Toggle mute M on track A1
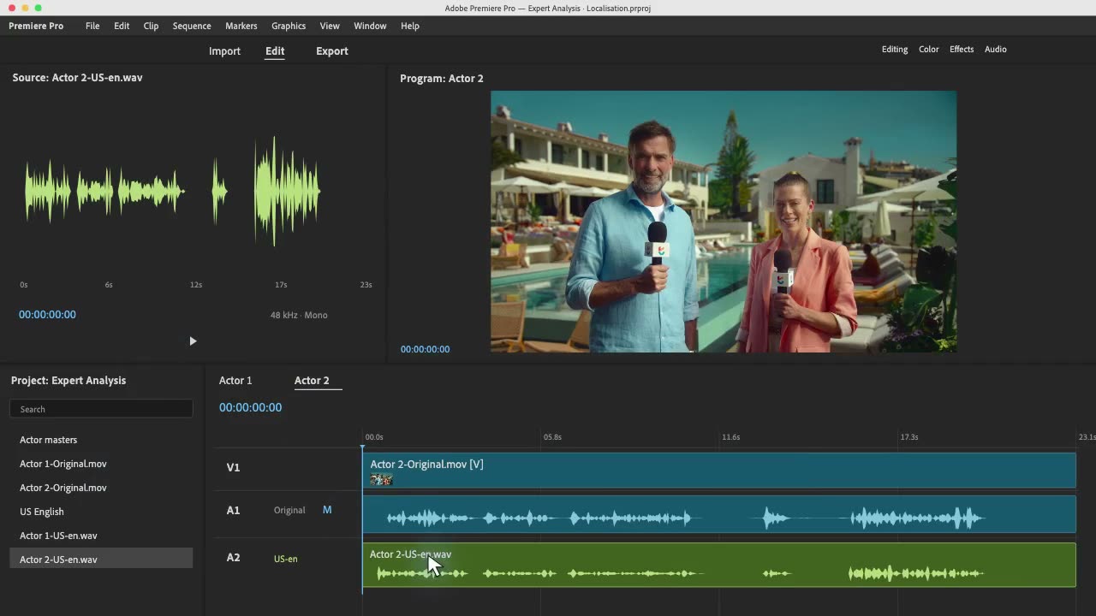Image resolution: width=1096 pixels, height=616 pixels. tap(327, 510)
